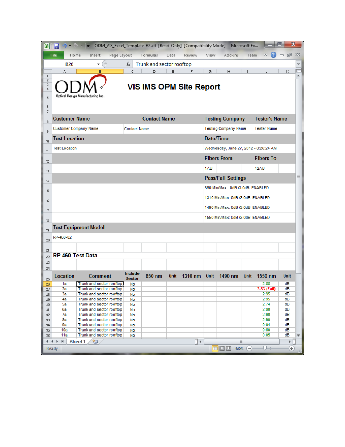Viewport: 345px width, 447px height.
Task: Save the workbook using the Quick Access icon
Action: click(56, 46)
